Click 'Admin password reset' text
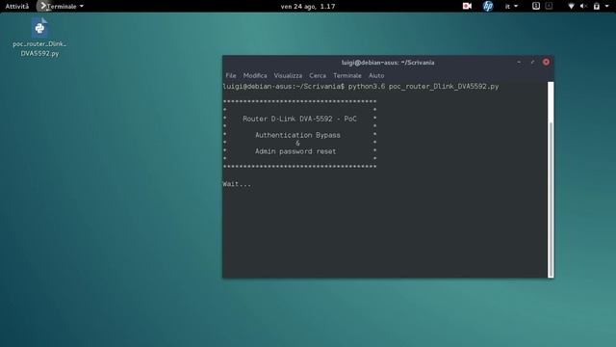Viewport: 616px width, 347px height. 295,151
